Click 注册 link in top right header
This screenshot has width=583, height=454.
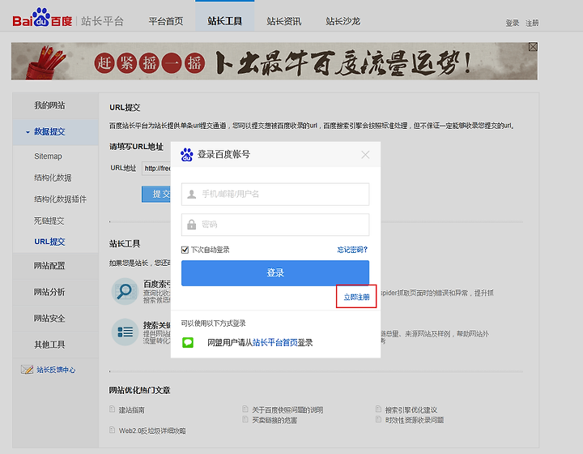(532, 23)
